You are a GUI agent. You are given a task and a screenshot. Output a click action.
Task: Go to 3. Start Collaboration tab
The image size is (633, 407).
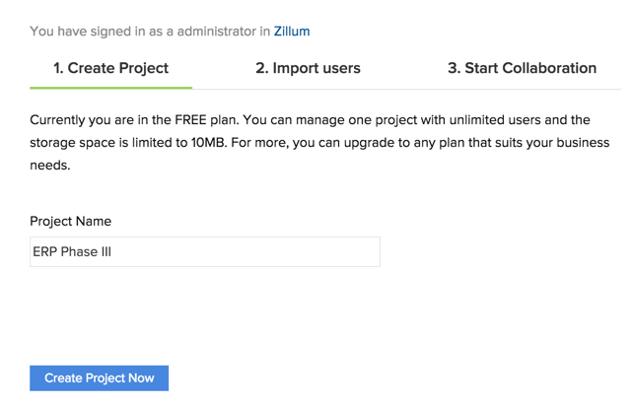point(522,68)
